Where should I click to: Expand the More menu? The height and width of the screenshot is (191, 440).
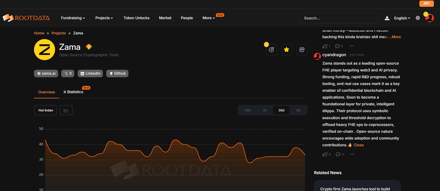point(209,18)
